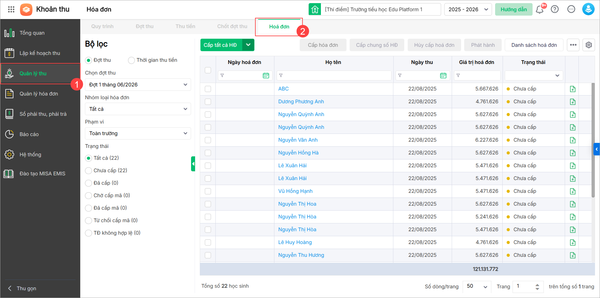Issue invoice icon for Nguyễn Hồng Hà

(573, 153)
